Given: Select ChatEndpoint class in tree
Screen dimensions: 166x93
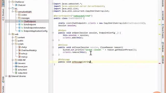Looking at the screenshot, I should pyautogui.click(x=30, y=21).
